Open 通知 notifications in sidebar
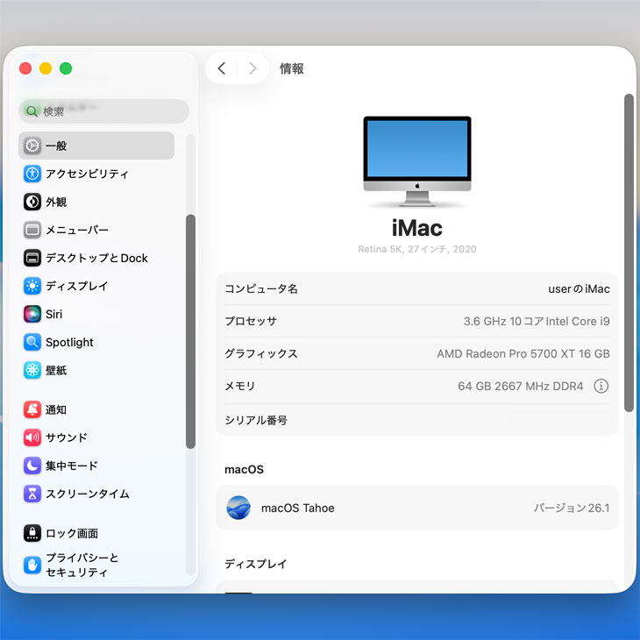Screen dimensions: 640x640 (x=56, y=409)
